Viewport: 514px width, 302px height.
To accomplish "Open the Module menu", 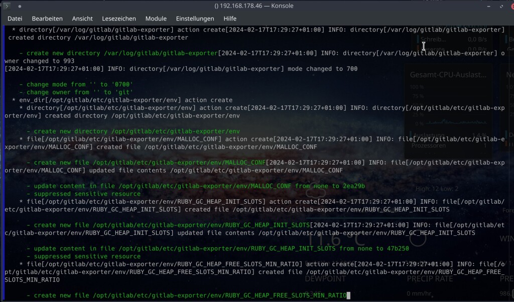I will pyautogui.click(x=156, y=19).
